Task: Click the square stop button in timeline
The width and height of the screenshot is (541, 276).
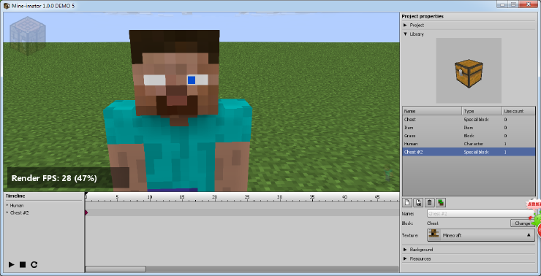Action: 23,264
